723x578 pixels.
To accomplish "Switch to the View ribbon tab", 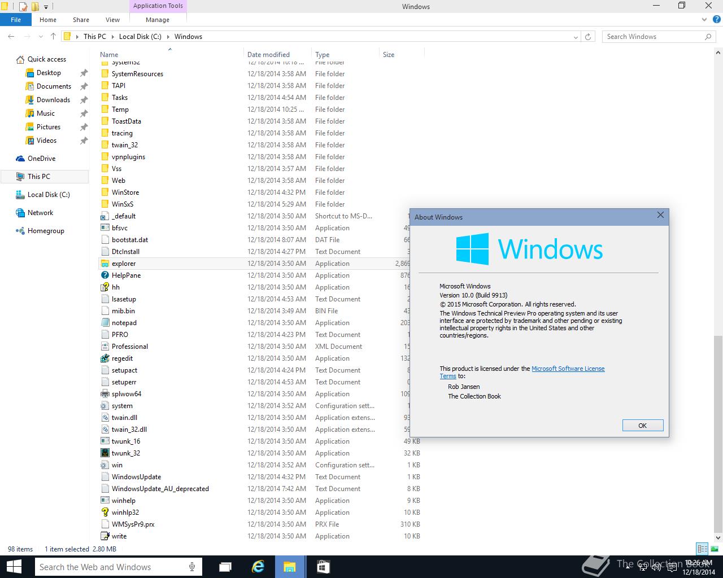I will [x=112, y=20].
